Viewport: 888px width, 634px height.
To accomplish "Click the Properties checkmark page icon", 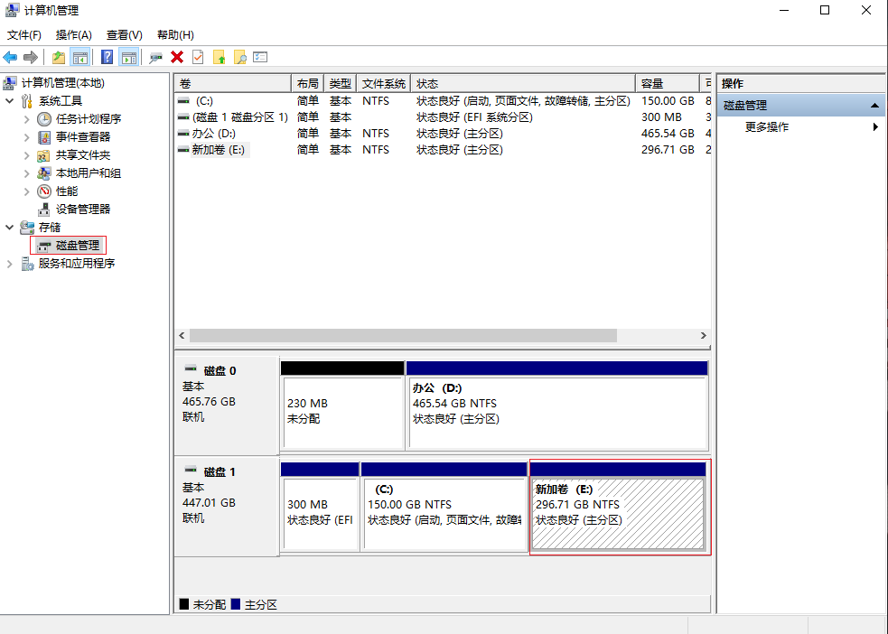I will click(198, 58).
